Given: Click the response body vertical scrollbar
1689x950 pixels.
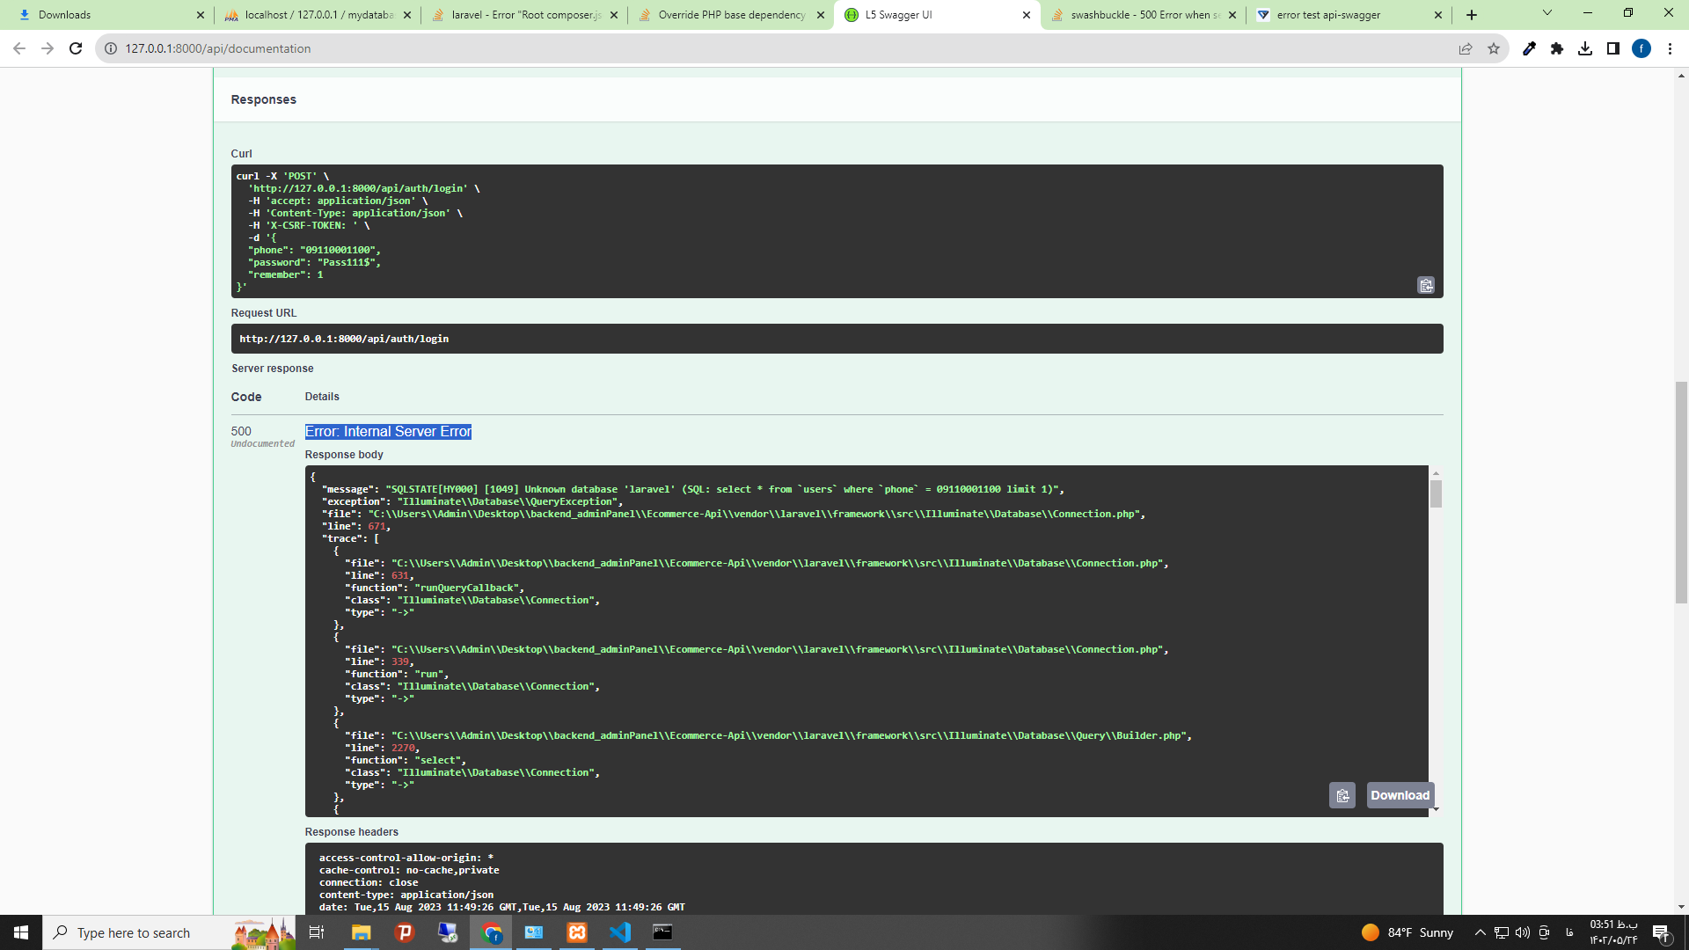Looking at the screenshot, I should click(x=1436, y=494).
